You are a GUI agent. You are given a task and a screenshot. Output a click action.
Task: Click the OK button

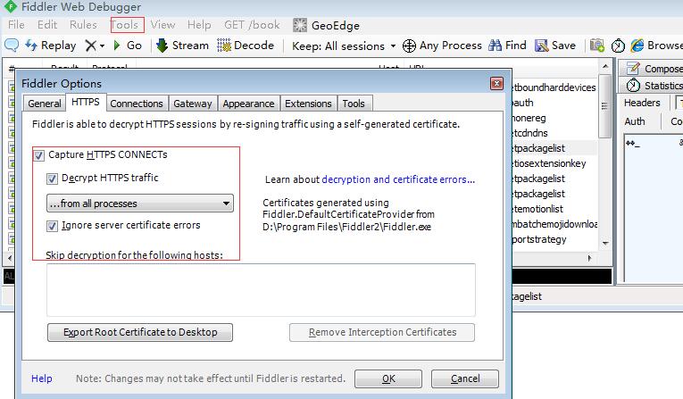[388, 379]
